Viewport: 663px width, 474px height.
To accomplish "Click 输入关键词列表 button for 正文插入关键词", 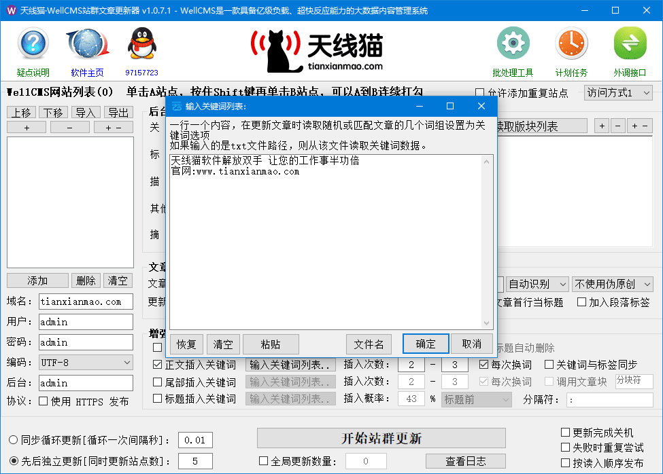I will 290,365.
